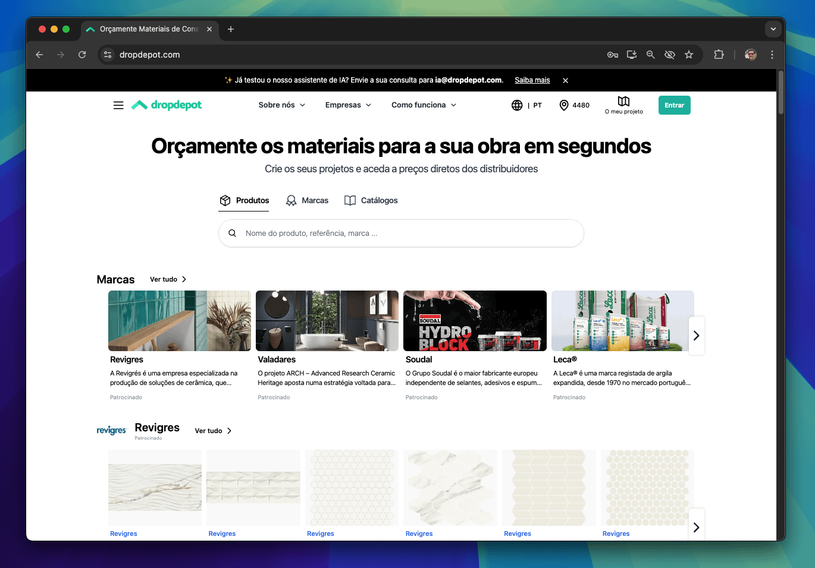Click the location pin icon
The image size is (815, 568).
tap(564, 105)
